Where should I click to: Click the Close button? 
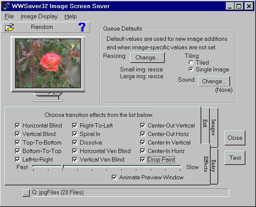tap(235, 138)
